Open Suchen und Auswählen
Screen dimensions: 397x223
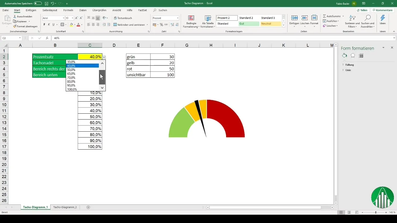368,21
